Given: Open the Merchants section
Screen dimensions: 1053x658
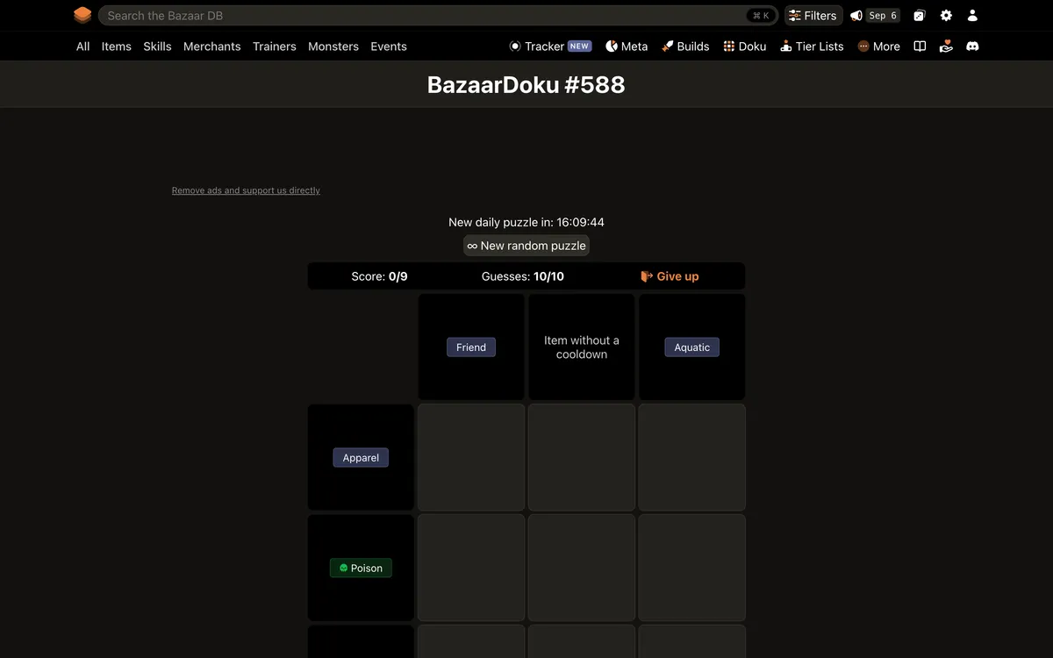Looking at the screenshot, I should point(212,46).
